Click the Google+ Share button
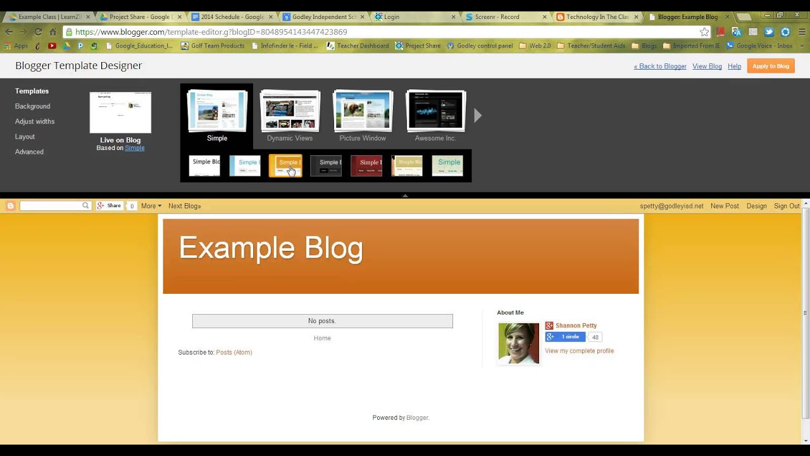810x456 pixels. pos(109,206)
